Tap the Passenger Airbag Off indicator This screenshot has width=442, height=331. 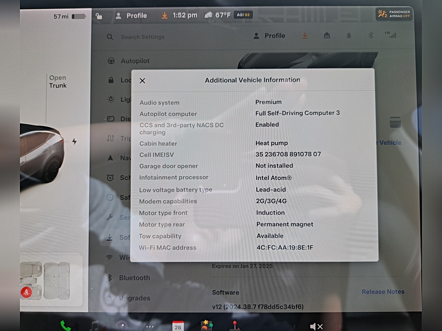click(394, 14)
